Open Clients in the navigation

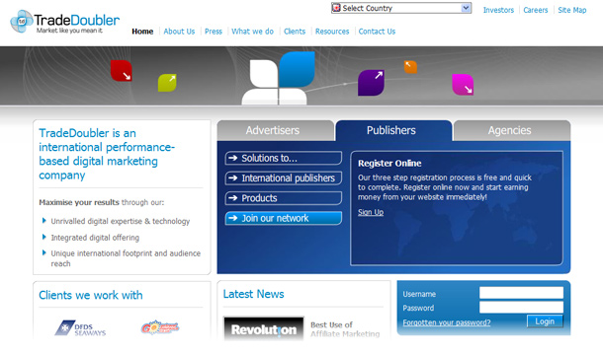click(295, 32)
